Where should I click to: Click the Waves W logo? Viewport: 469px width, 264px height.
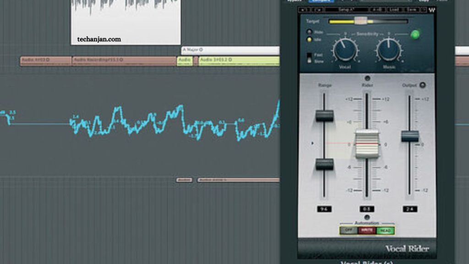pyautogui.click(x=431, y=10)
